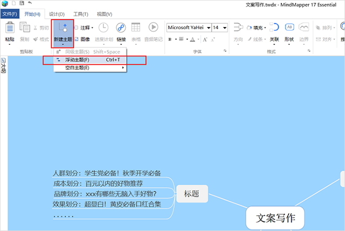This screenshot has height=231, width=345.
Task: Open the font size 14 dropdown
Action: [x=219, y=27]
